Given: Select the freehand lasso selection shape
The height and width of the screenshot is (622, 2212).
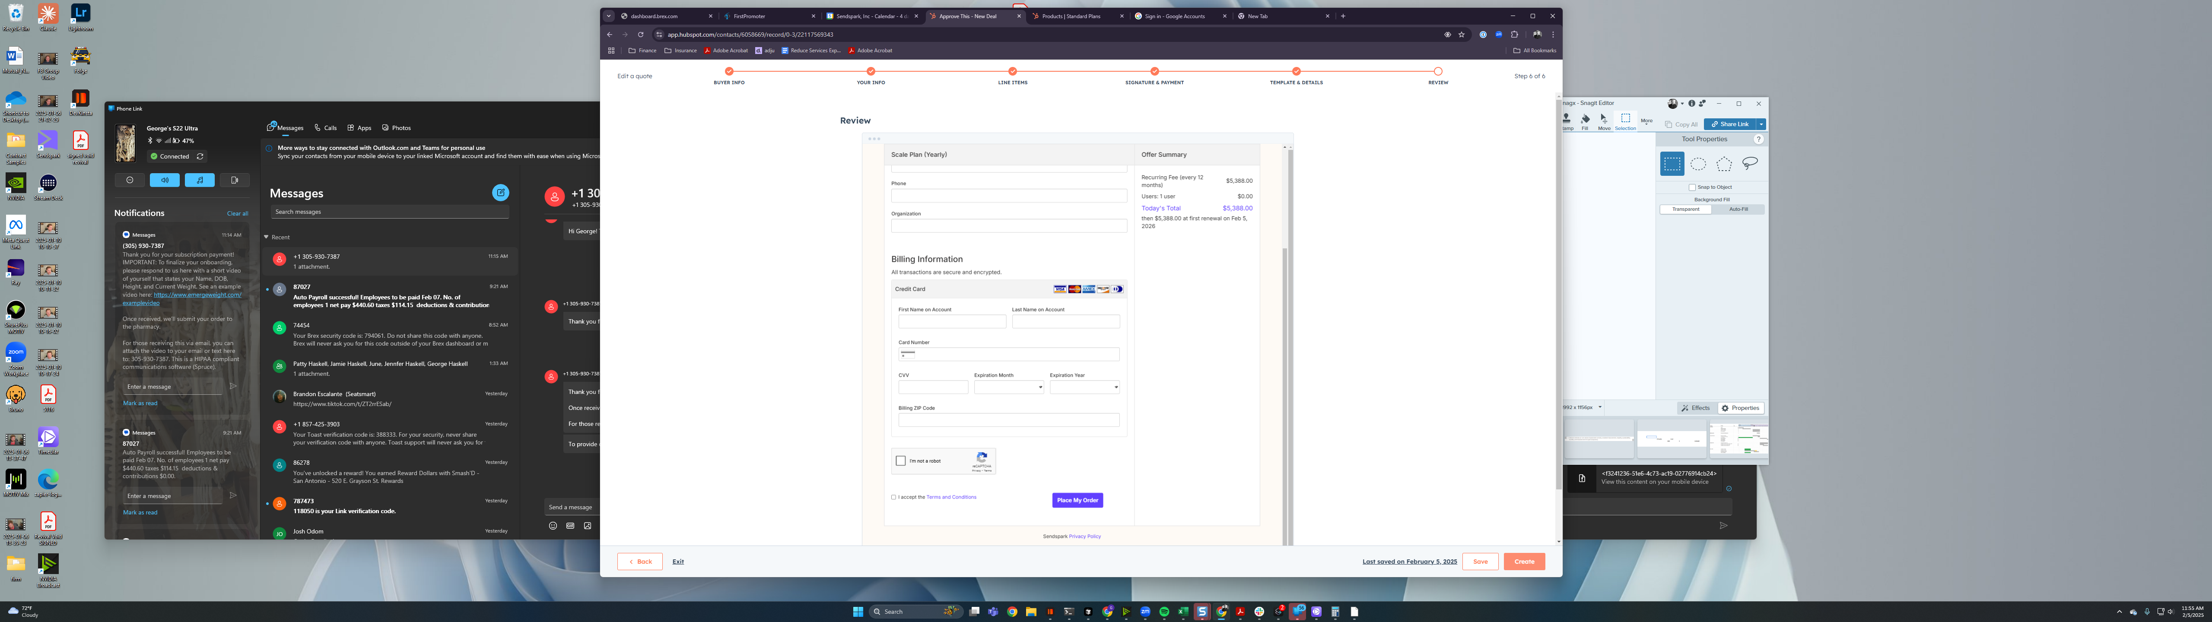Looking at the screenshot, I should 1750,163.
